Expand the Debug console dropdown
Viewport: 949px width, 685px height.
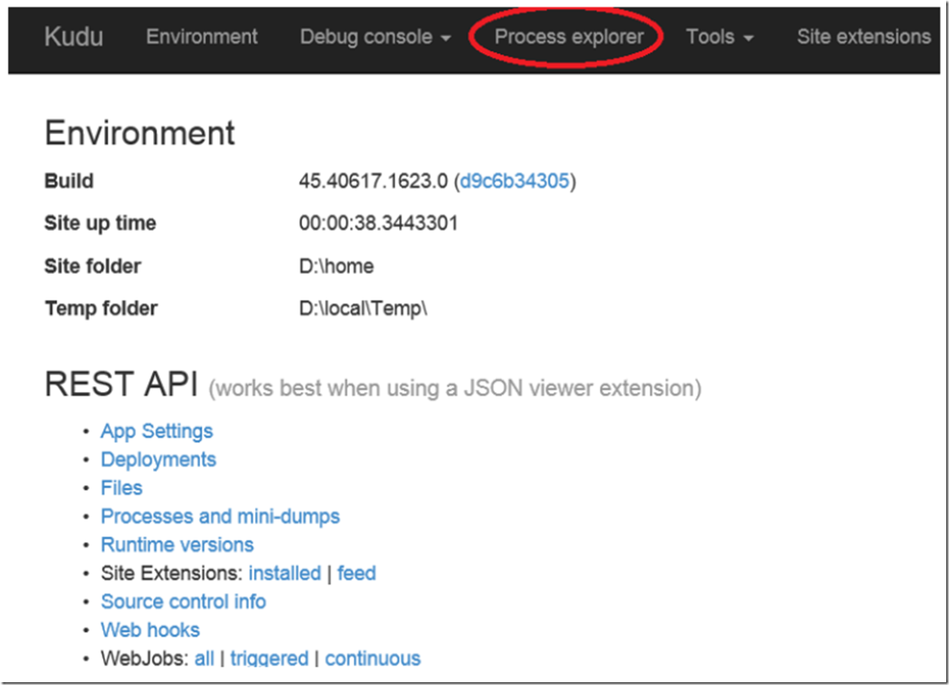point(375,37)
